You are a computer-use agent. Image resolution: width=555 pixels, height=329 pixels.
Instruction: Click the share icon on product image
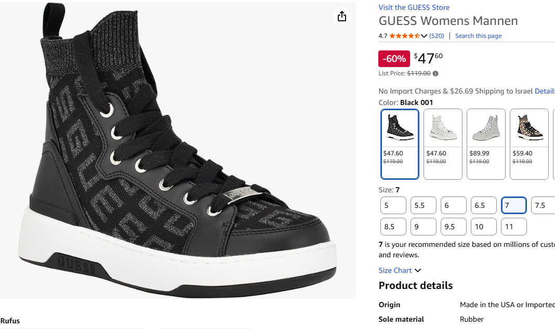tap(341, 17)
